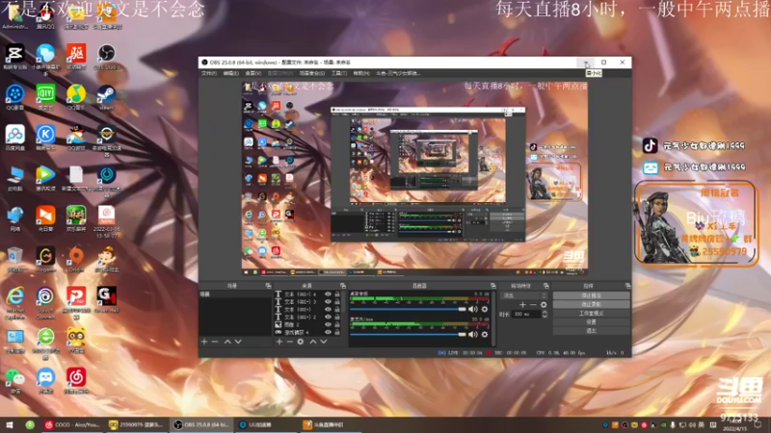
Task: Click the 停止推流 stop streaming button
Action: tap(591, 295)
